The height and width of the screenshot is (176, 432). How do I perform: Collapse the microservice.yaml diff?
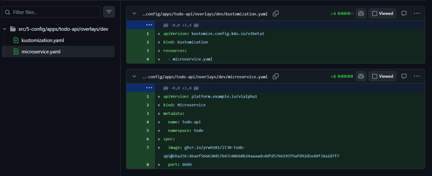pyautogui.click(x=134, y=77)
